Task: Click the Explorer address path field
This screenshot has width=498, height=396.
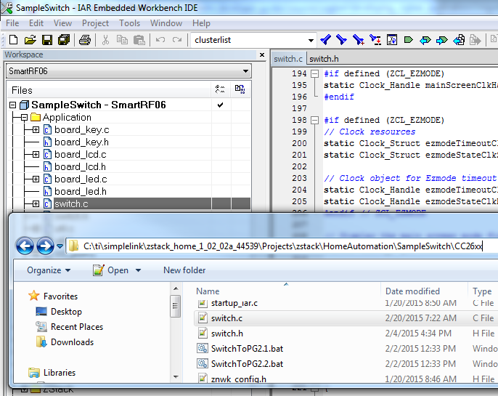Action: [282, 246]
